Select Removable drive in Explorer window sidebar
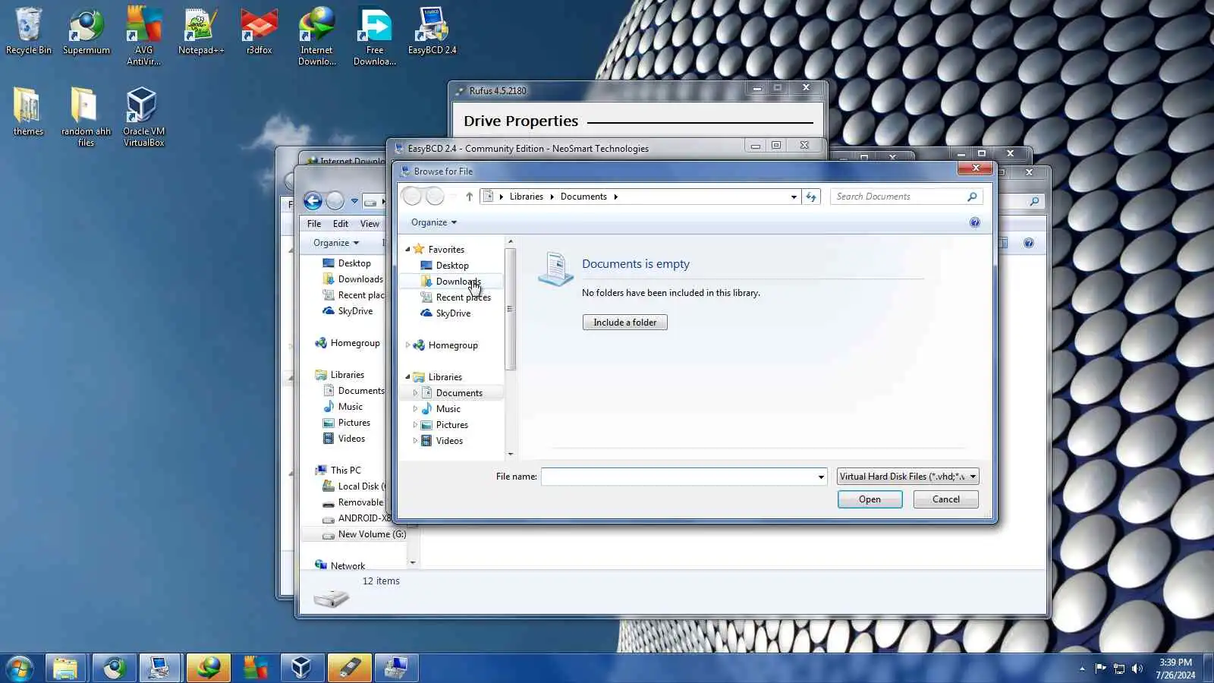 (360, 502)
